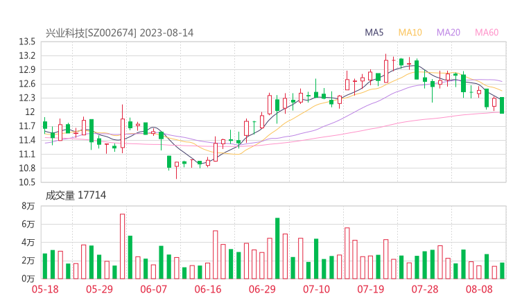Click the 05-29 date axis label
Image resolution: width=513 pixels, height=305 pixels.
(x=99, y=289)
